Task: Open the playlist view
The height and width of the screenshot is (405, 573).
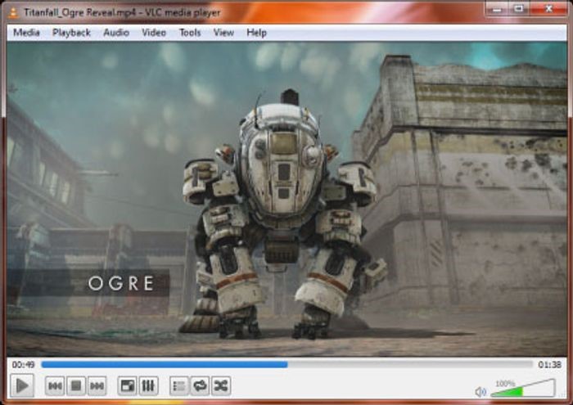Action: (178, 385)
